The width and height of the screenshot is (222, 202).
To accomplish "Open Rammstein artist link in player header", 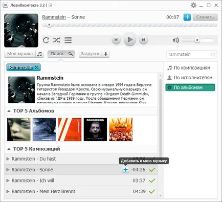I will tap(54, 17).
